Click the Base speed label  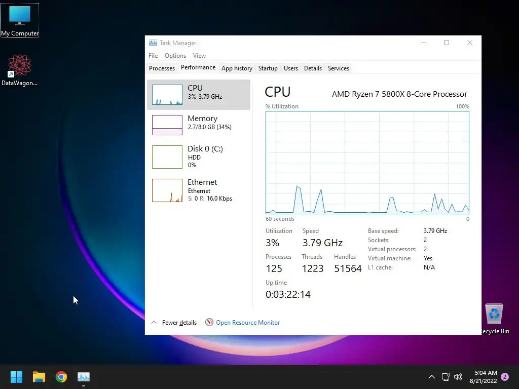click(x=383, y=231)
